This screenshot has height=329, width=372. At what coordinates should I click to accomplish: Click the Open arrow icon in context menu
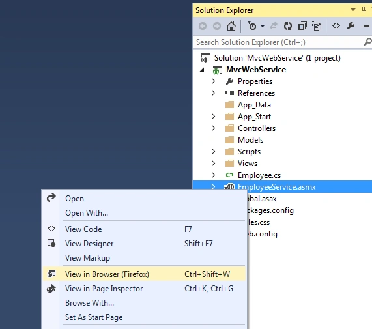(51, 198)
